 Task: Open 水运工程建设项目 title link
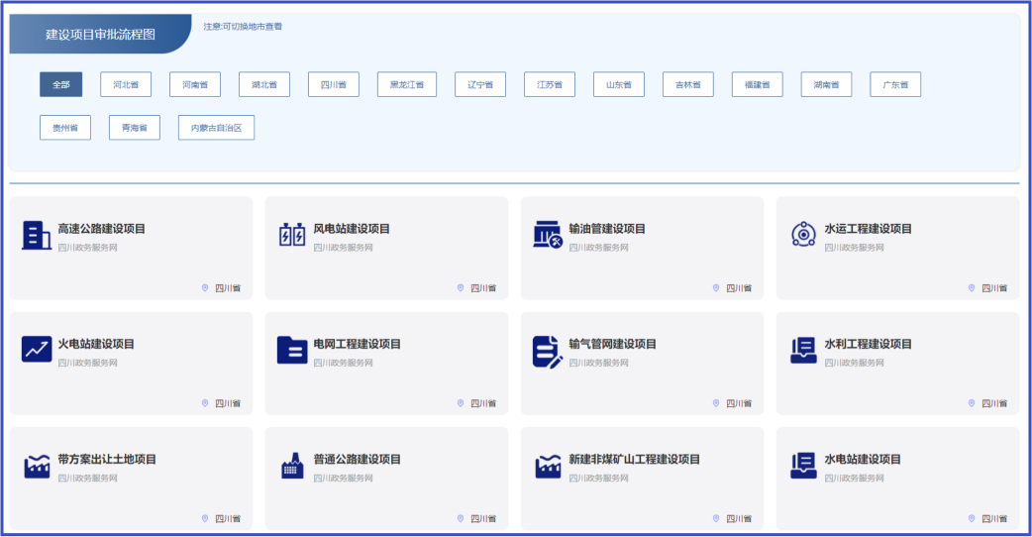point(869,229)
